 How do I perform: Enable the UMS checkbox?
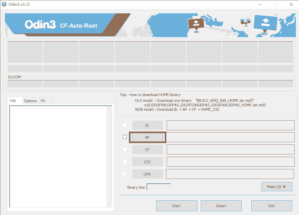coord(124,174)
